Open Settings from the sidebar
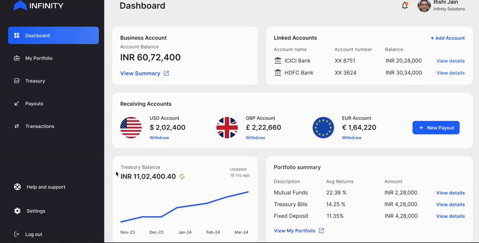Image resolution: width=479 pixels, height=243 pixels. pyautogui.click(x=35, y=211)
